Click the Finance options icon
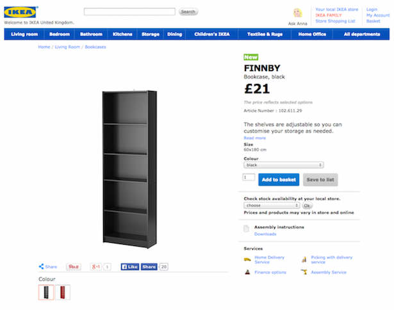394x310 pixels. [247, 272]
